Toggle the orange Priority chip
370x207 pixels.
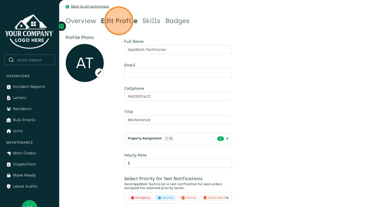[x=188, y=198]
